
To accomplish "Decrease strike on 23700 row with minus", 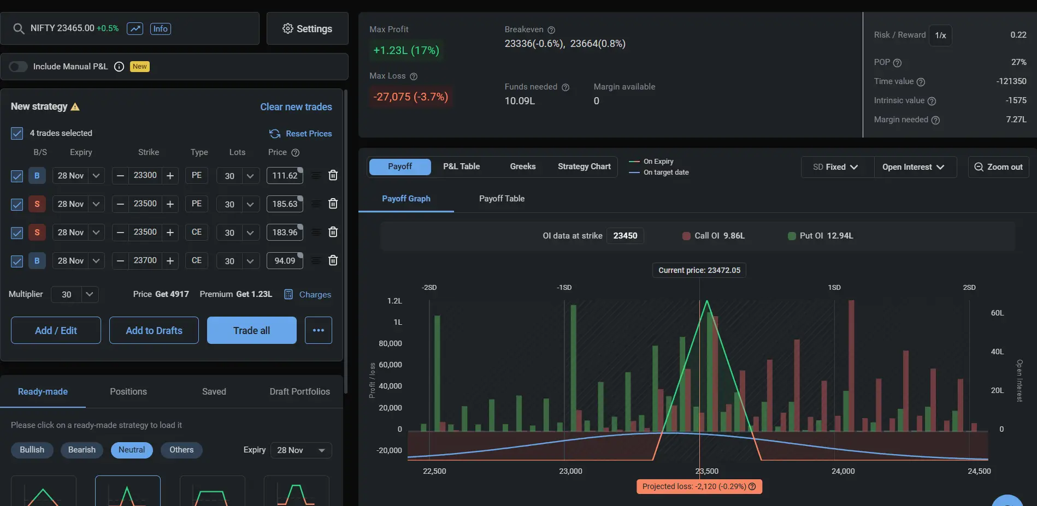I will pos(121,261).
